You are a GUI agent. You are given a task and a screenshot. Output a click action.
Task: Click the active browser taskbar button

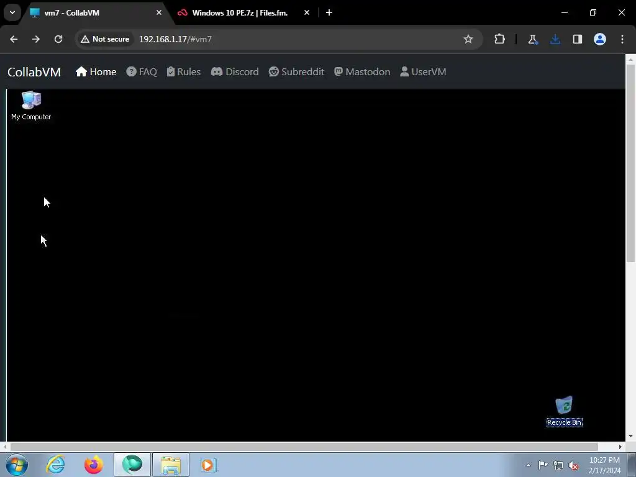[132, 465]
